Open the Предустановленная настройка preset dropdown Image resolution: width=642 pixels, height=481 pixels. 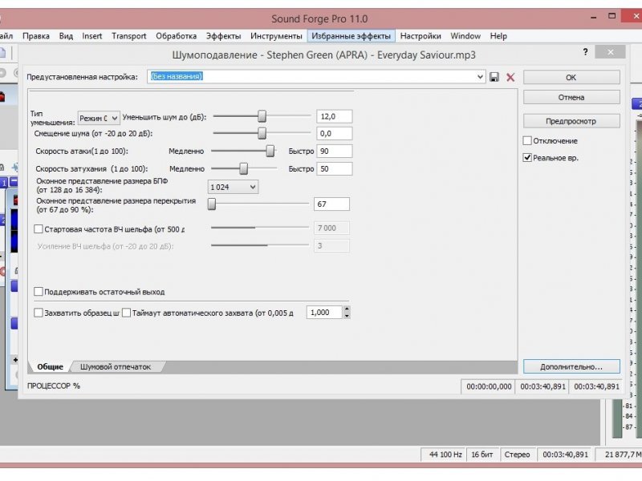pyautogui.click(x=480, y=76)
